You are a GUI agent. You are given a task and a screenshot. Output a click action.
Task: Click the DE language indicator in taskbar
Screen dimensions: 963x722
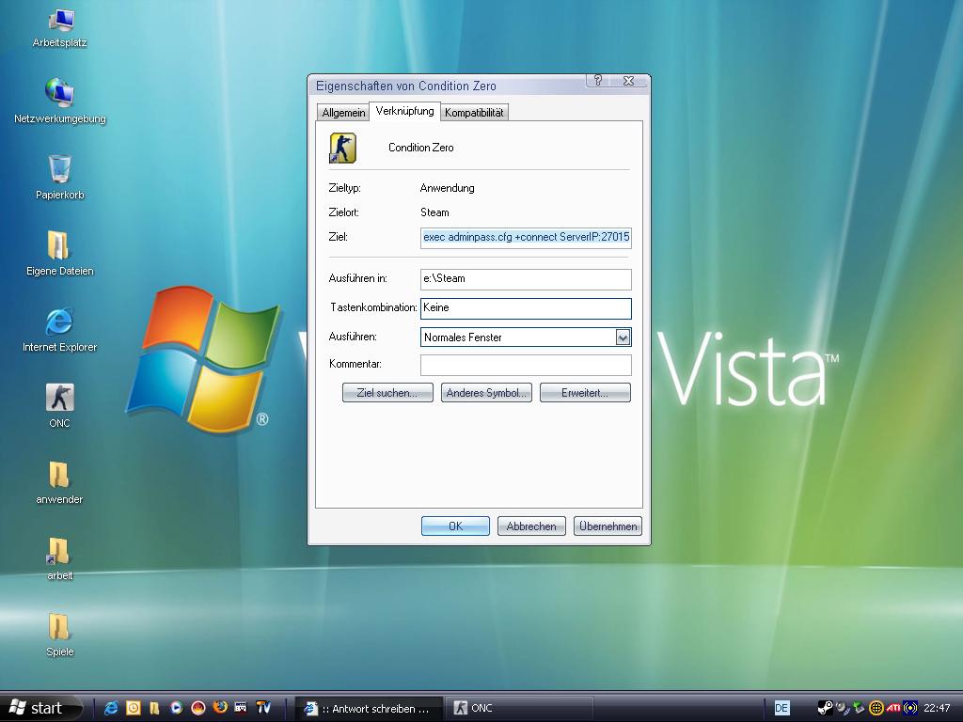click(781, 708)
